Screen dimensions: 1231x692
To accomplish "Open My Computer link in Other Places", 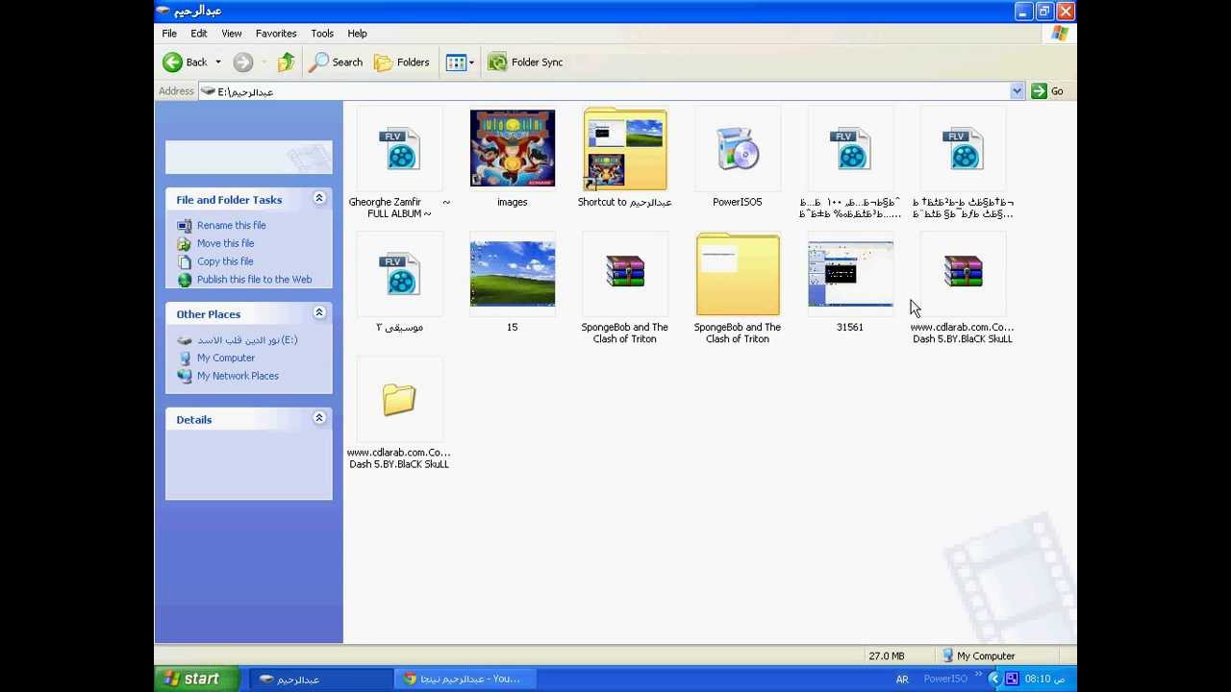I will tap(226, 358).
